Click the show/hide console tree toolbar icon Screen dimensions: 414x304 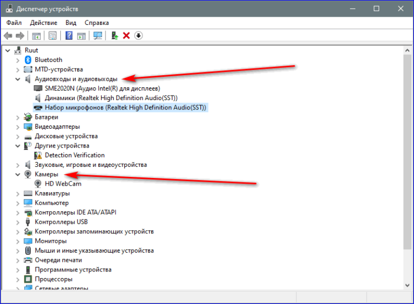tap(36, 35)
